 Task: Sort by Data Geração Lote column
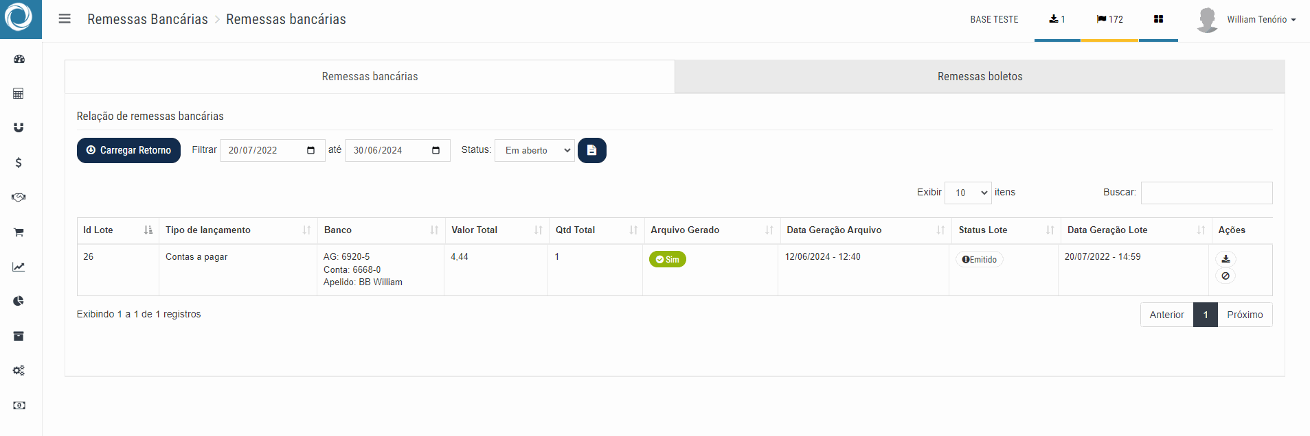point(1135,230)
